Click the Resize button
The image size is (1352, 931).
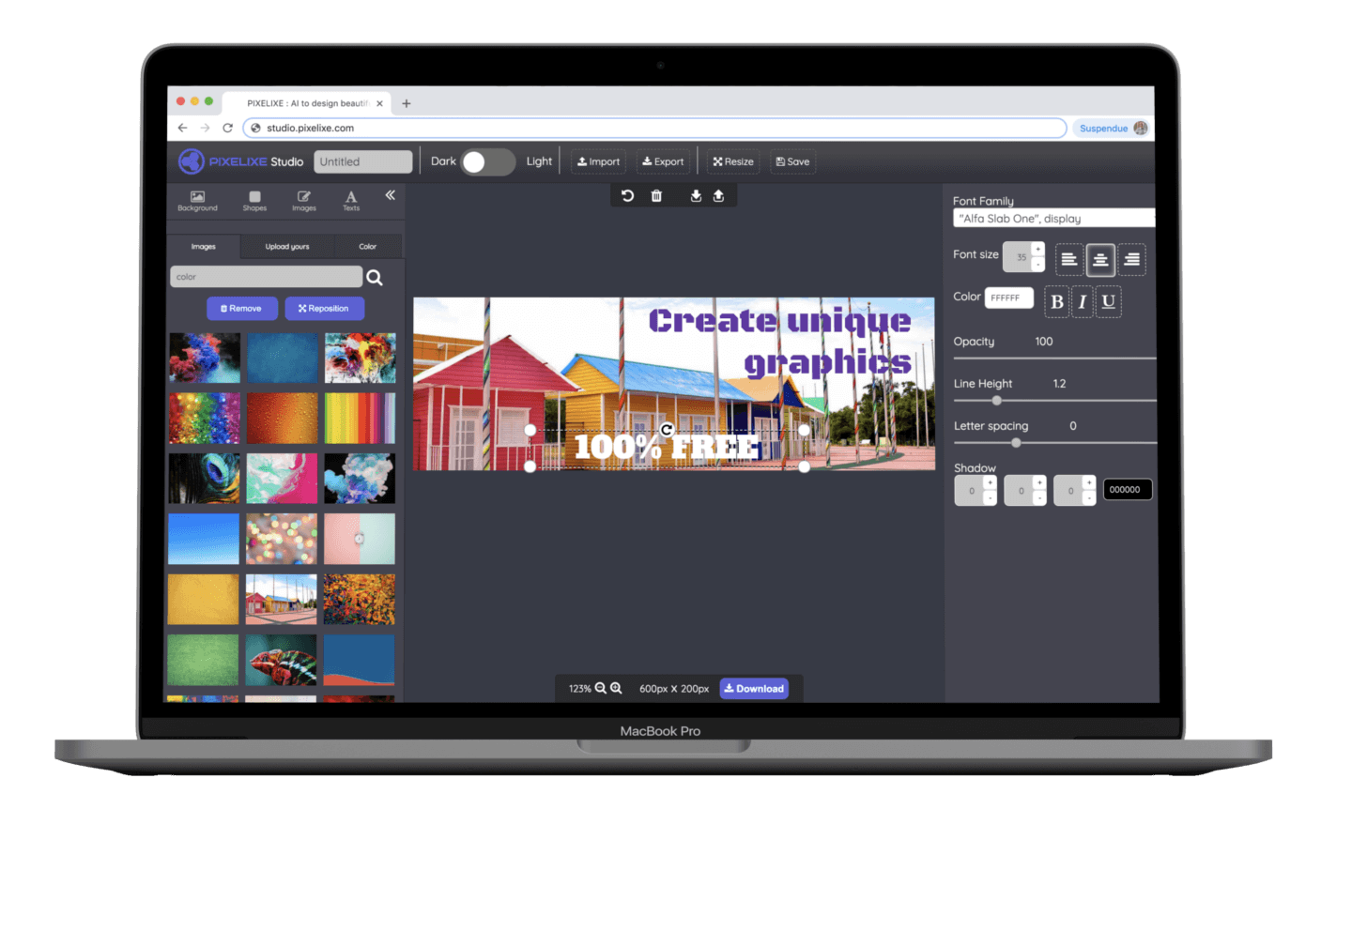coord(733,161)
